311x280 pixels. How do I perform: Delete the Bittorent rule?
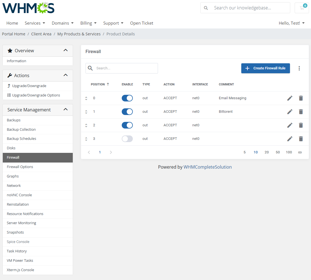301,112
